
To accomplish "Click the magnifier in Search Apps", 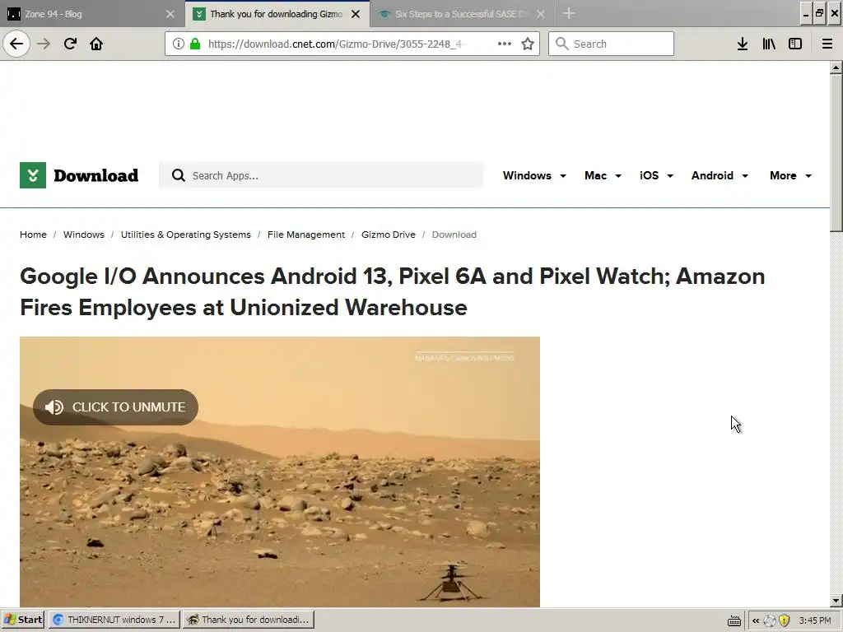I will point(179,176).
